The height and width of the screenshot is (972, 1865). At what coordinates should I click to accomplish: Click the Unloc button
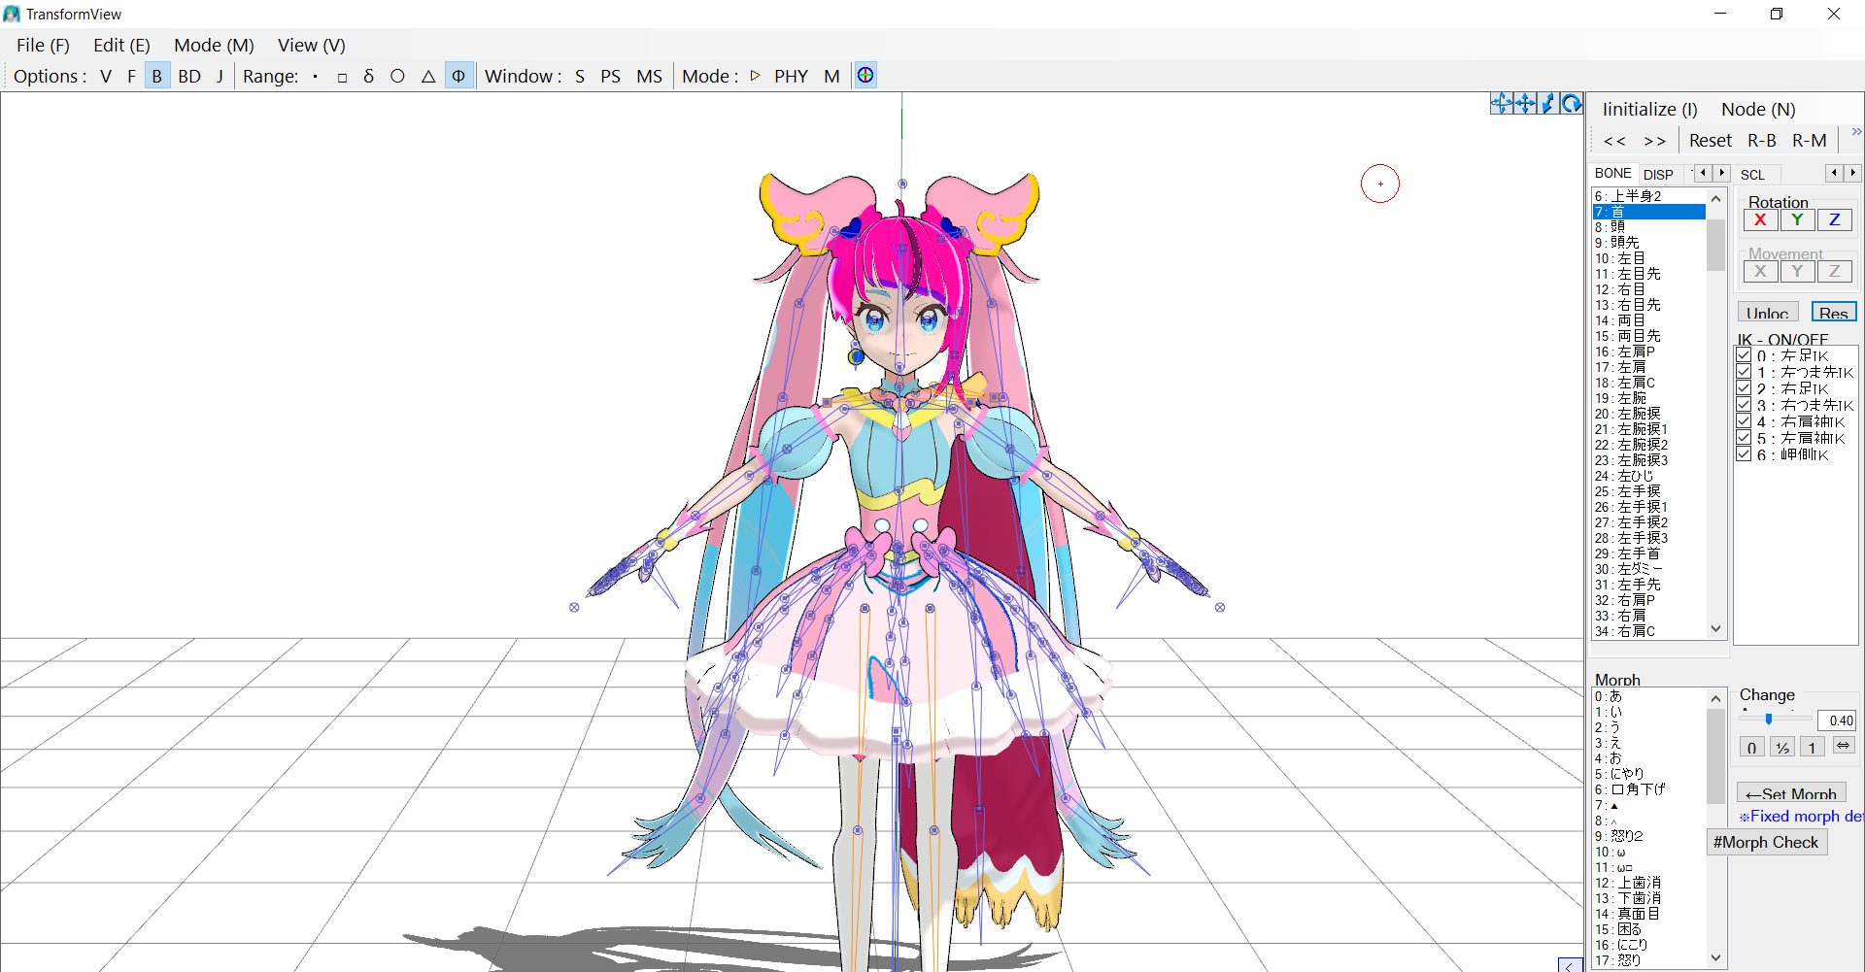(1767, 313)
